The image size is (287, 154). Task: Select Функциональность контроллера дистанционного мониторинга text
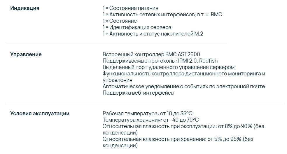click(x=184, y=77)
